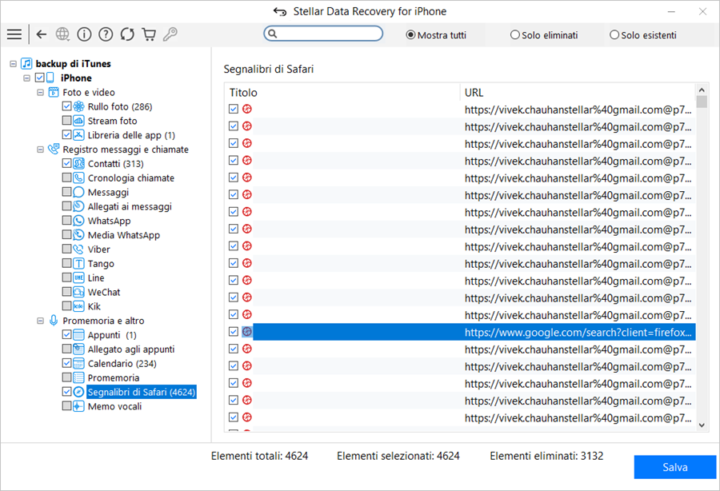Click the vertical scrollbar thumb
The width and height of the screenshot is (720, 491).
(701, 102)
